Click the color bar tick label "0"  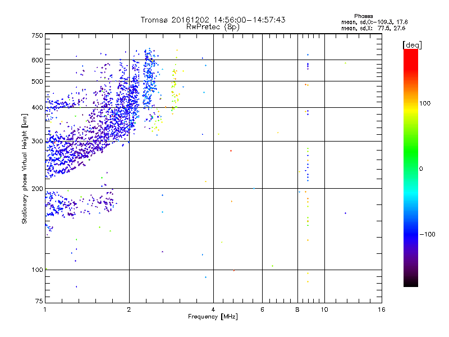[x=421, y=169]
